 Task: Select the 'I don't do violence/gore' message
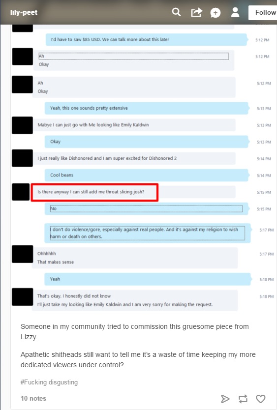pyautogui.click(x=148, y=233)
